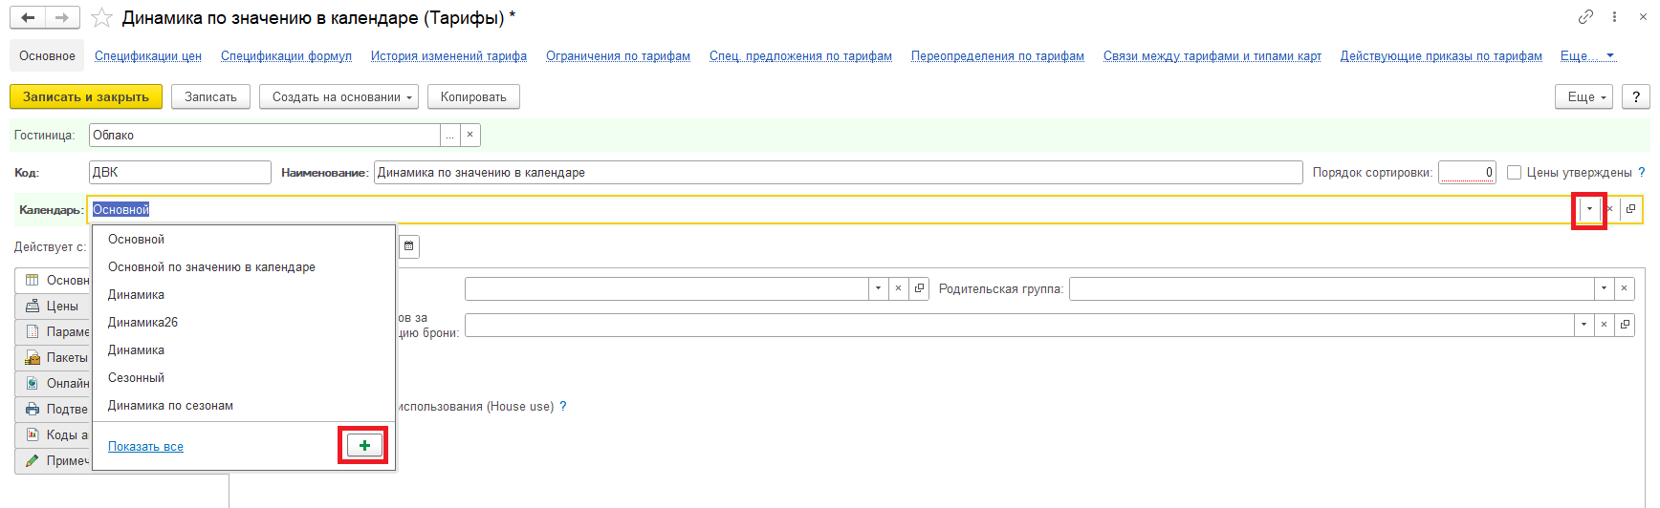The height and width of the screenshot is (508, 1660).
Task: Open Связи между тарифами и типами карт
Action: (1212, 56)
